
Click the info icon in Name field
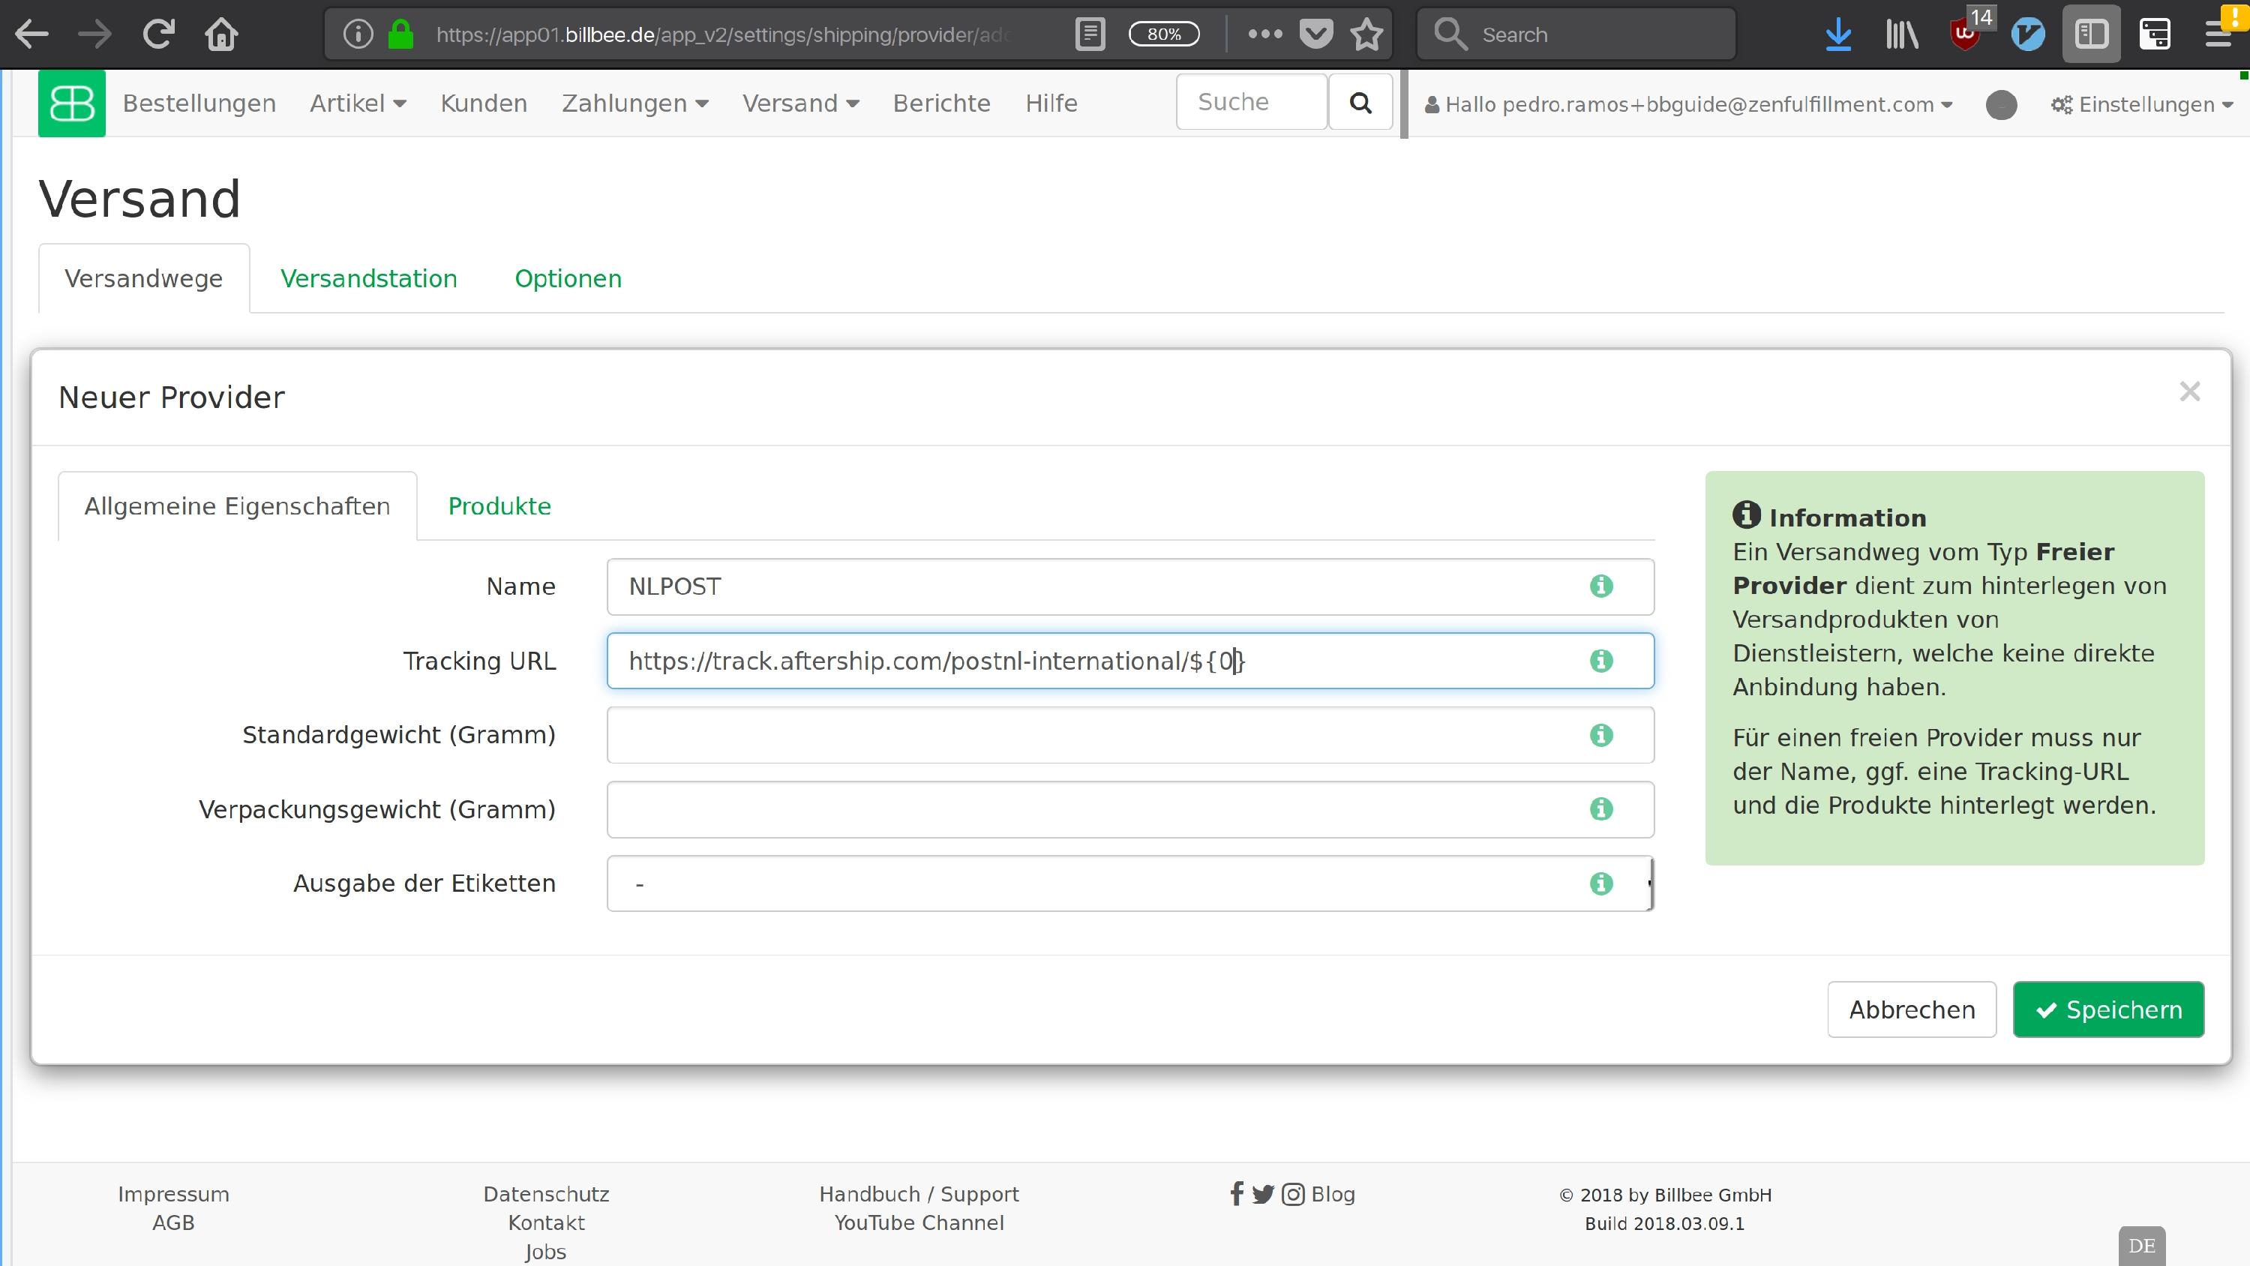tap(1600, 586)
